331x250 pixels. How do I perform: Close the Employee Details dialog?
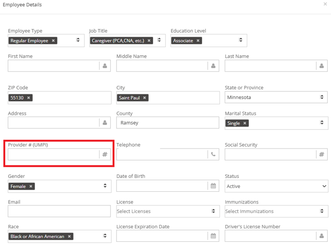point(325,4)
